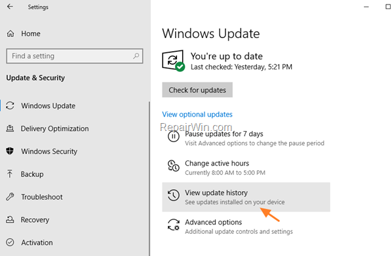Click the Troubleshoot wrench icon
The image size is (392, 256).
tap(10, 197)
